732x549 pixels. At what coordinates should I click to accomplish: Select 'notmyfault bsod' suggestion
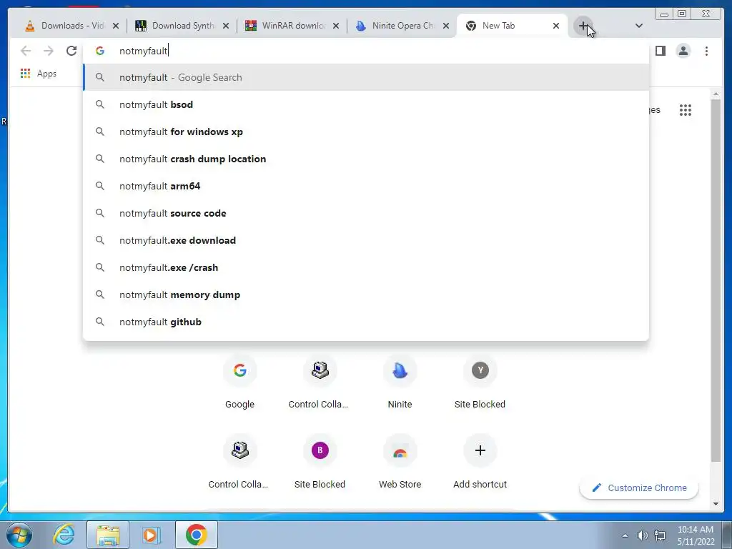point(366,104)
